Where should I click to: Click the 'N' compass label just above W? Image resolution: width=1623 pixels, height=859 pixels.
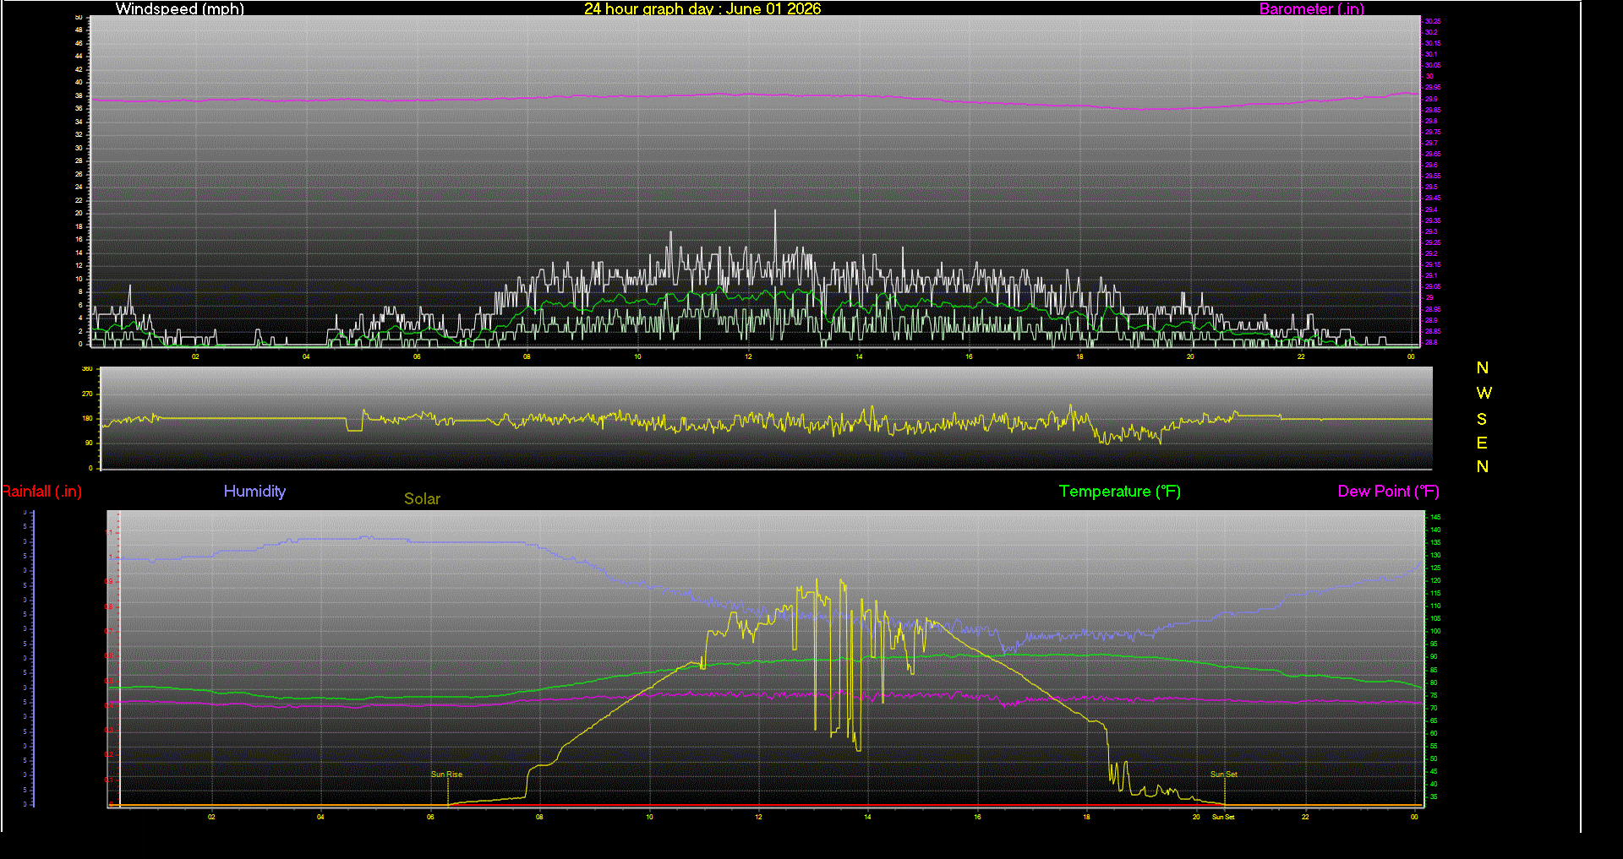(1483, 367)
